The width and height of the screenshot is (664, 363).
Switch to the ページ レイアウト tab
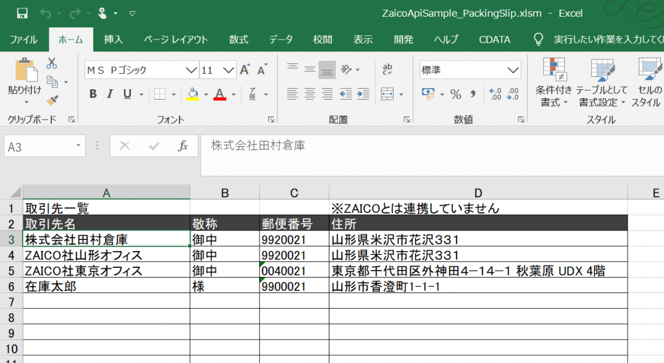coord(176,39)
